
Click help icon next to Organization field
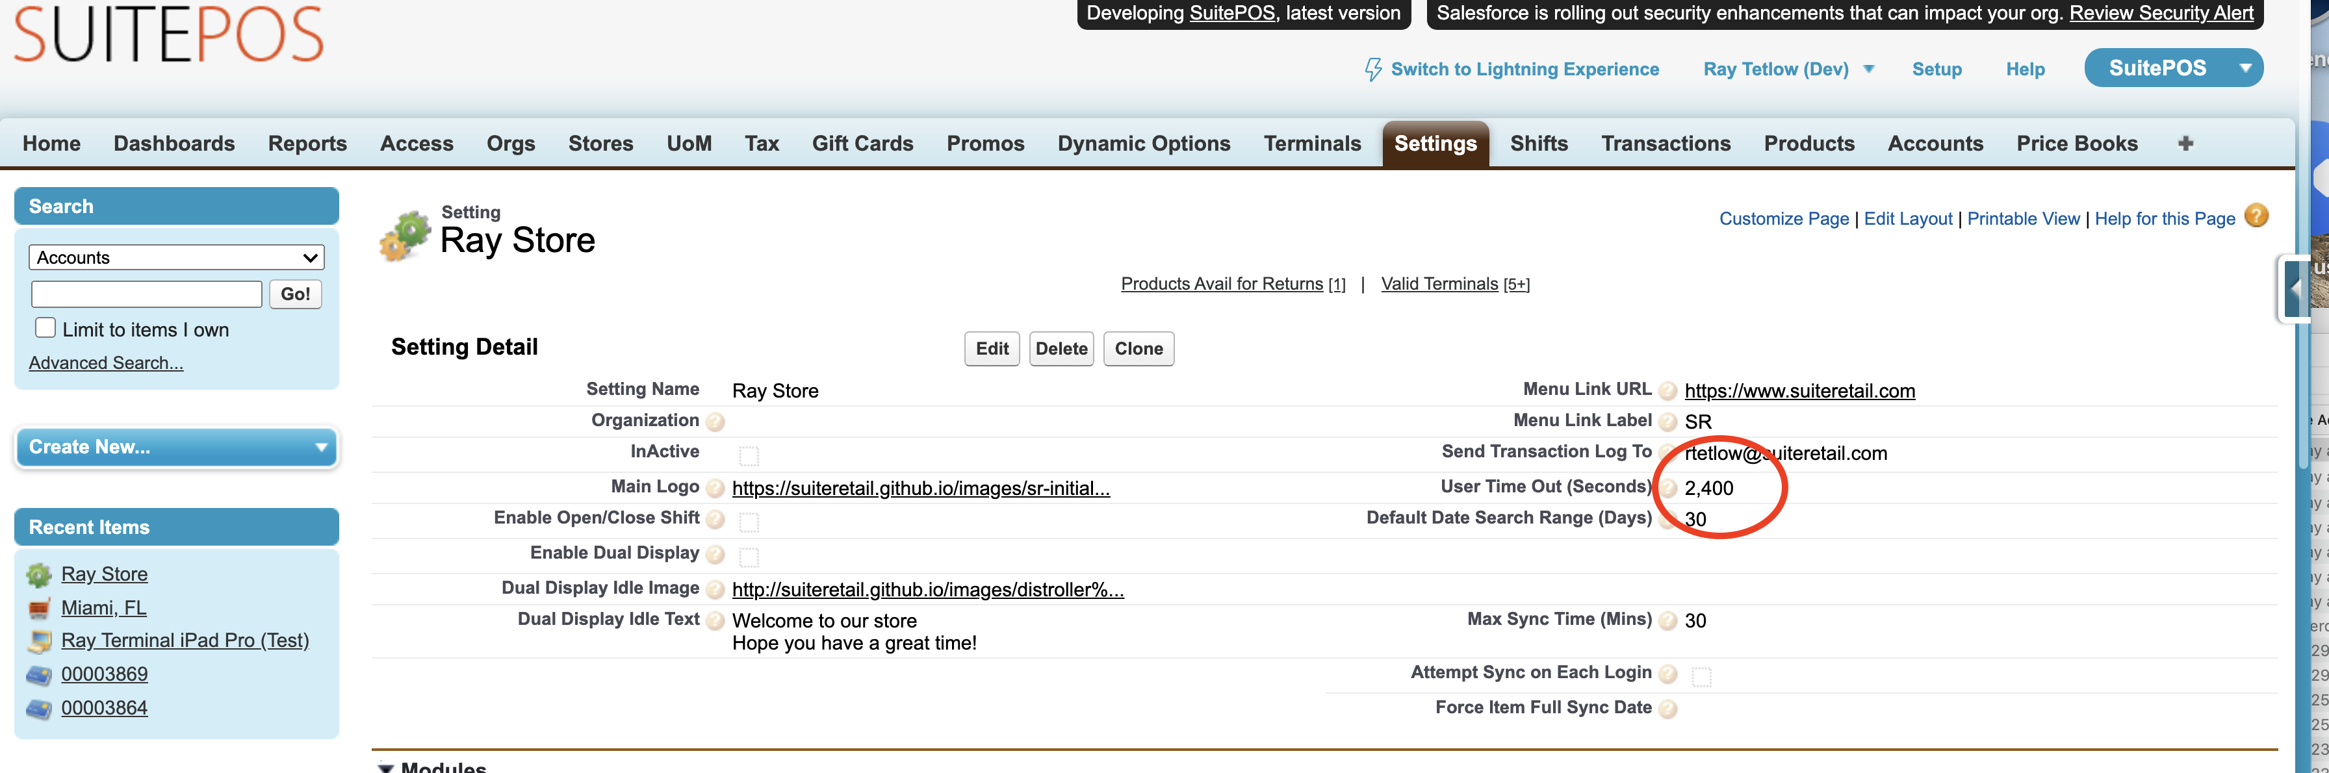tap(714, 422)
